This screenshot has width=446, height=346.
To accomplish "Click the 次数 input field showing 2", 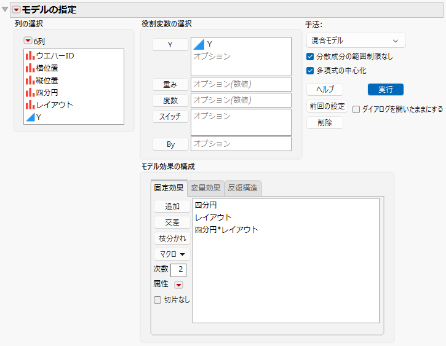I will (x=178, y=270).
